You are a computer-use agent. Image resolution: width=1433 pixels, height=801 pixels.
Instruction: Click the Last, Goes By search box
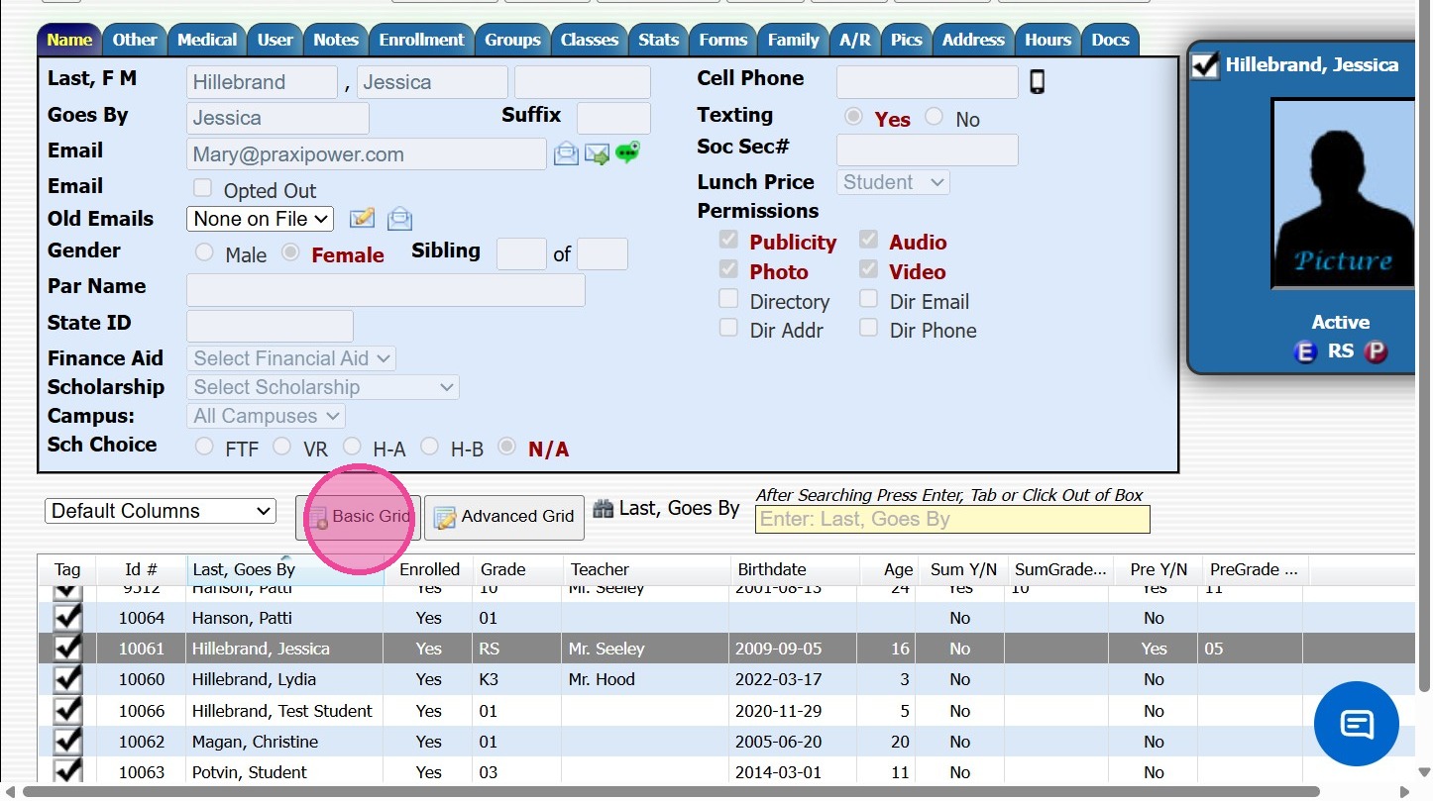(952, 519)
